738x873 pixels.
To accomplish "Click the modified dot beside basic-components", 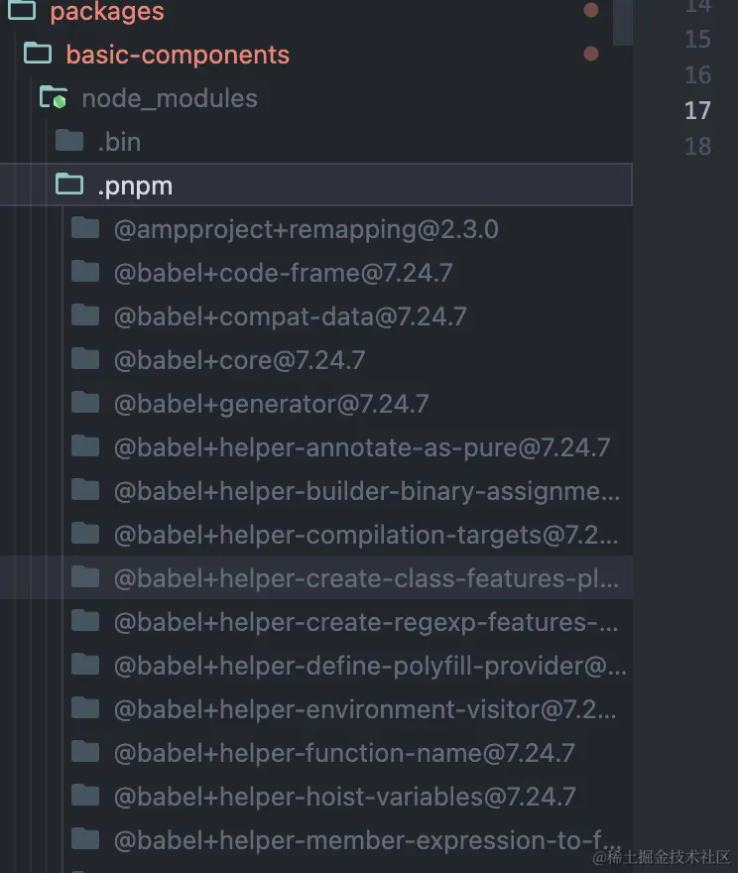I will pos(591,55).
